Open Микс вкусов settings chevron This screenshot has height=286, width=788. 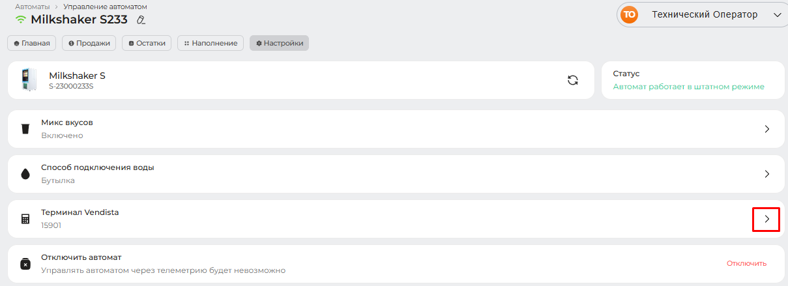(x=766, y=129)
